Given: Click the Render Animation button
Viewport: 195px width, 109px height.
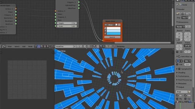Looking at the screenshot, I should 183,14.
